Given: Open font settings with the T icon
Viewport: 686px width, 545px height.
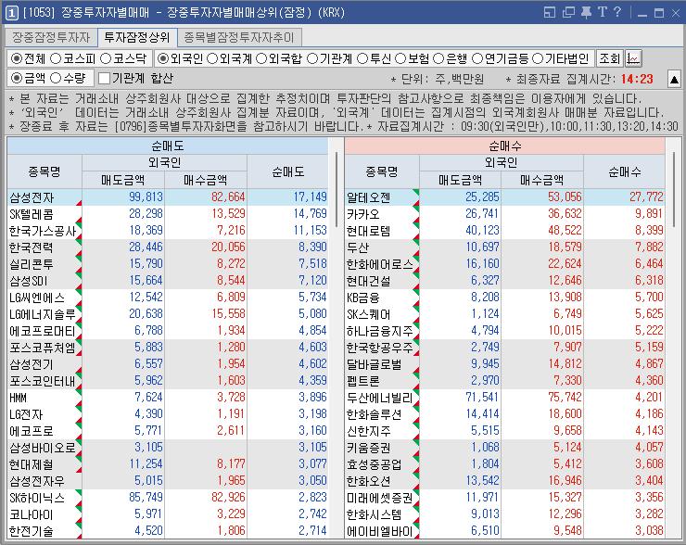Looking at the screenshot, I should [x=603, y=12].
